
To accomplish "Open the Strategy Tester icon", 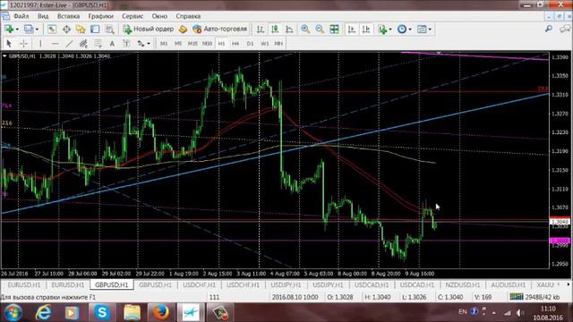I will (109, 30).
